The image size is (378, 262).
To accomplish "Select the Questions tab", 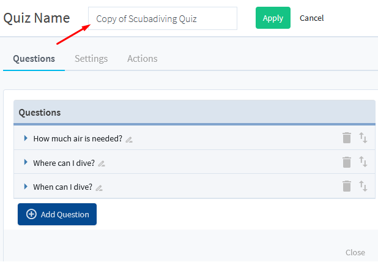I will pos(34,59).
